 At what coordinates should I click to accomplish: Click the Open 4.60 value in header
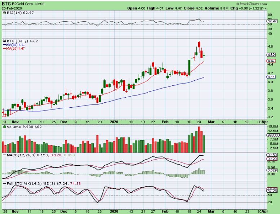tap(136, 8)
